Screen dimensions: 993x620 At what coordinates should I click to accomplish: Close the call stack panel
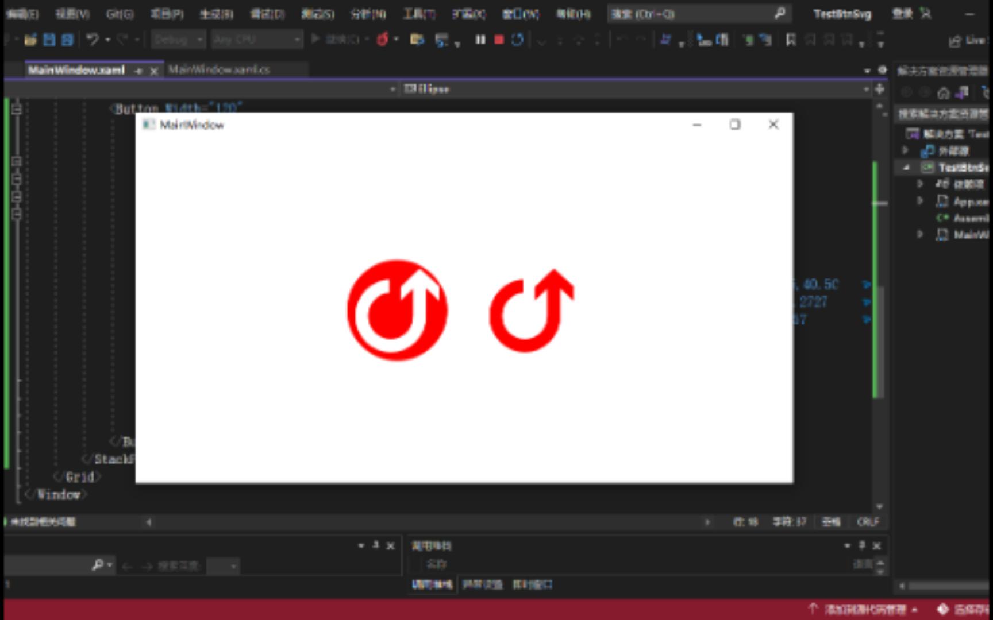(877, 545)
